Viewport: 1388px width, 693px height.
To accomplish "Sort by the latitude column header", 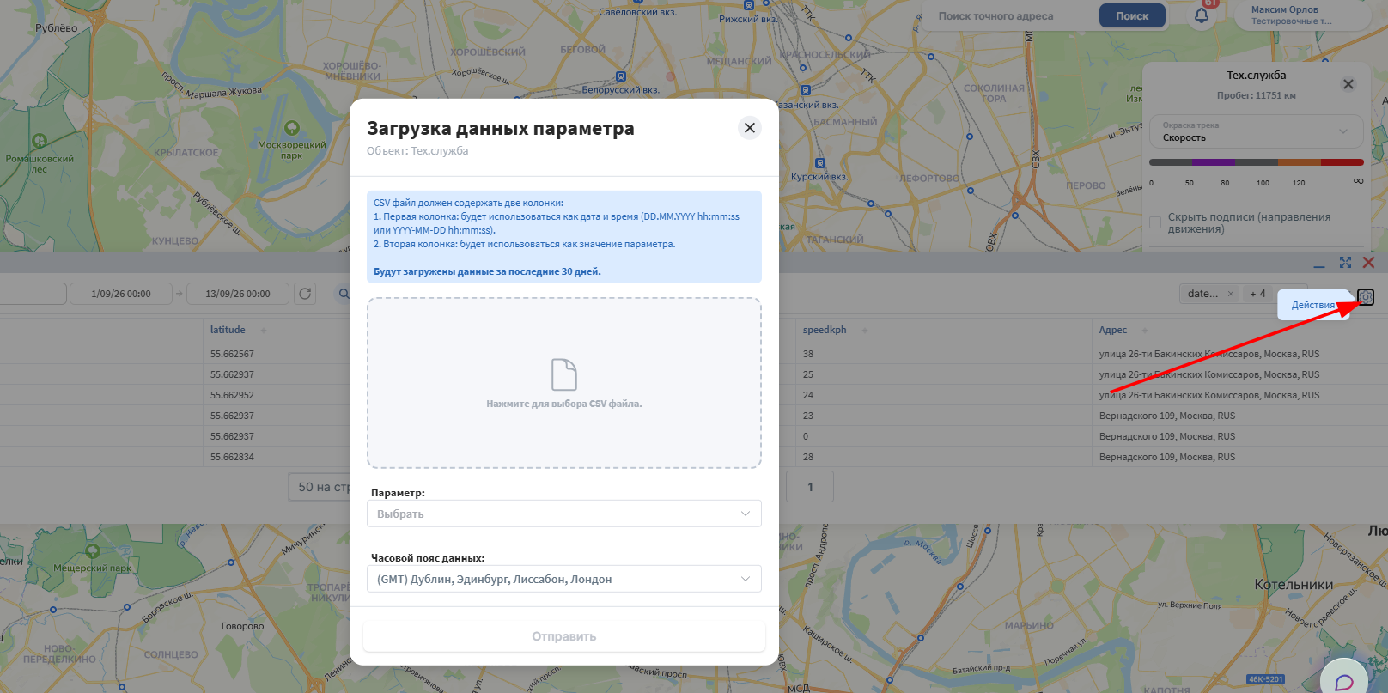I will (x=228, y=330).
